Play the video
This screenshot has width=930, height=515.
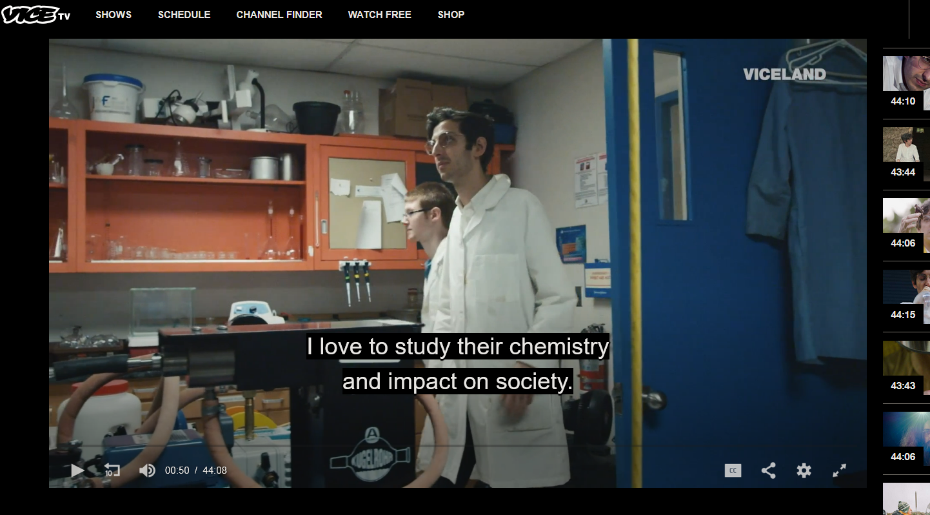click(x=77, y=470)
